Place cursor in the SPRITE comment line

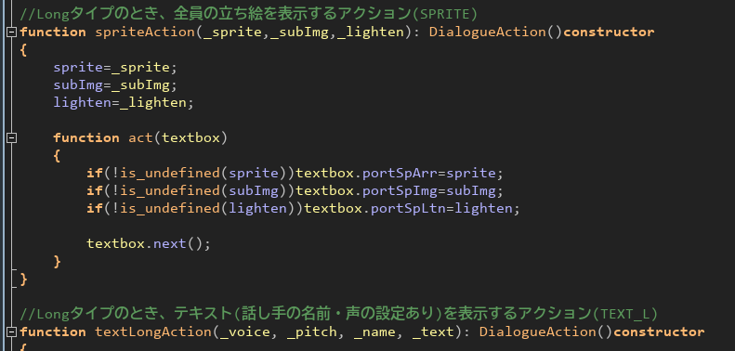pyautogui.click(x=248, y=15)
